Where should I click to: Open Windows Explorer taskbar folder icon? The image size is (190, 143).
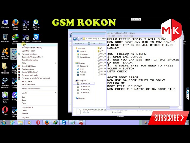click(20, 122)
